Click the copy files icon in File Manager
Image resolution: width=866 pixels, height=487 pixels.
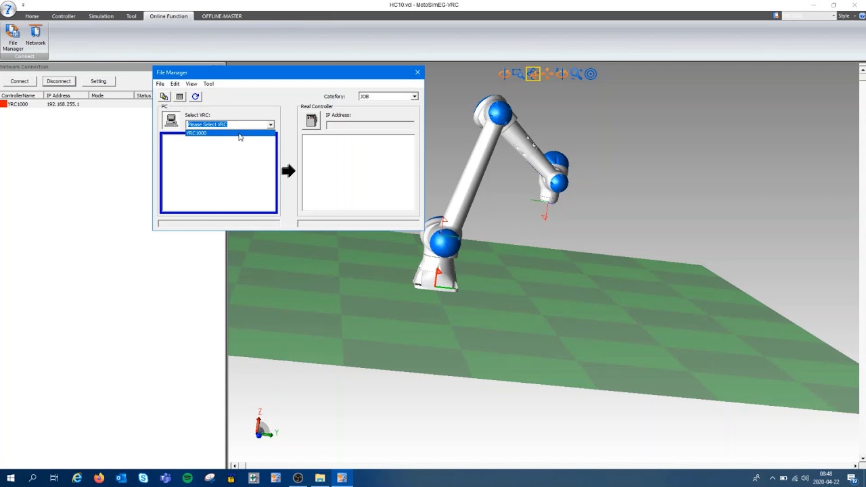click(x=164, y=97)
